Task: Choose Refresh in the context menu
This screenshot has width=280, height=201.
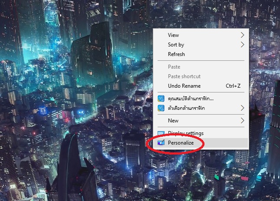Action: point(201,54)
